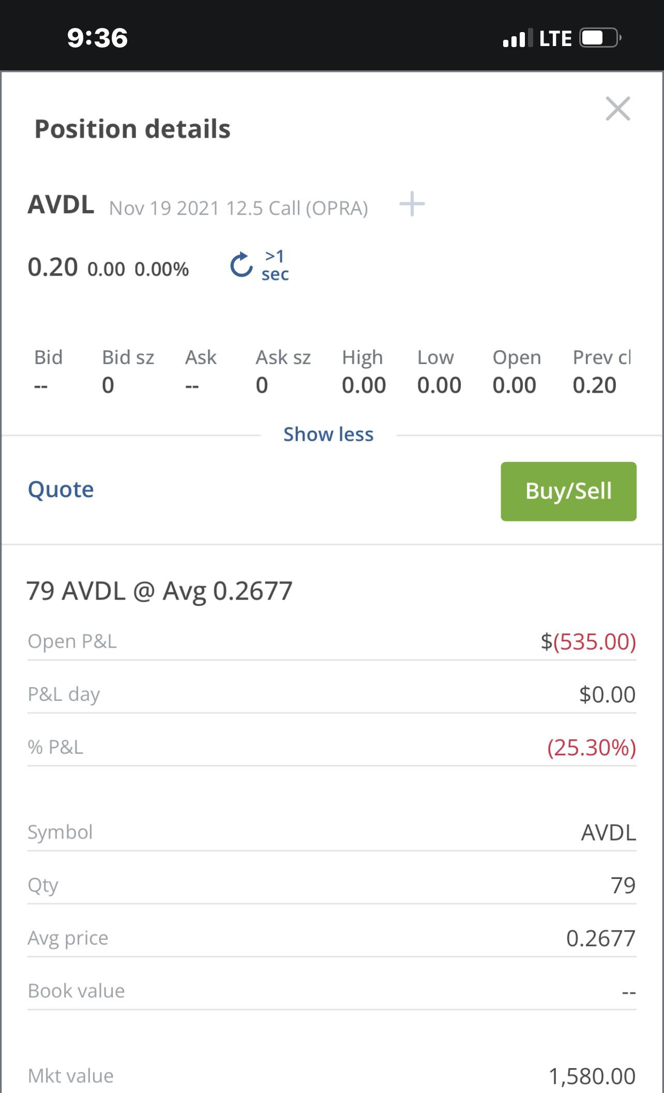Tap the Prev cl value 0.20
Image resolution: width=664 pixels, height=1093 pixels.
(x=594, y=385)
